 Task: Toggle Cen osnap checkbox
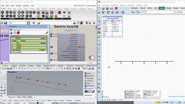click(x=25, y=101)
